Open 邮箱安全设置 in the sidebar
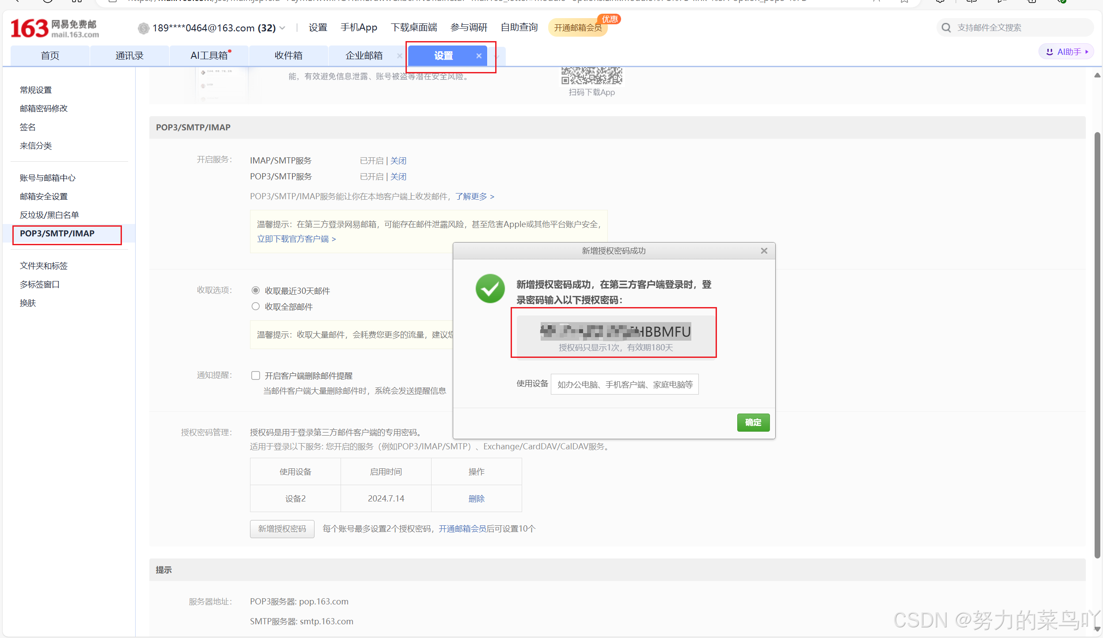1103x638 pixels. coord(44,196)
